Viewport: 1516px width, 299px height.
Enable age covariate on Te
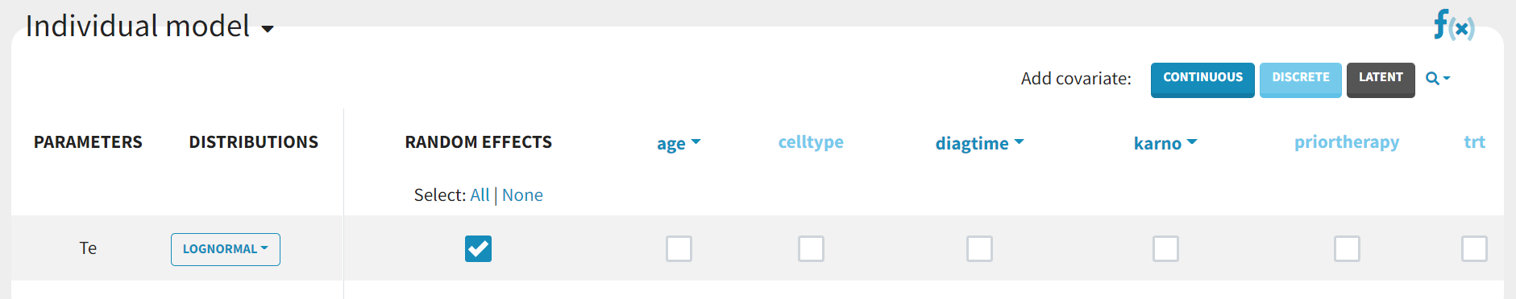(x=679, y=248)
